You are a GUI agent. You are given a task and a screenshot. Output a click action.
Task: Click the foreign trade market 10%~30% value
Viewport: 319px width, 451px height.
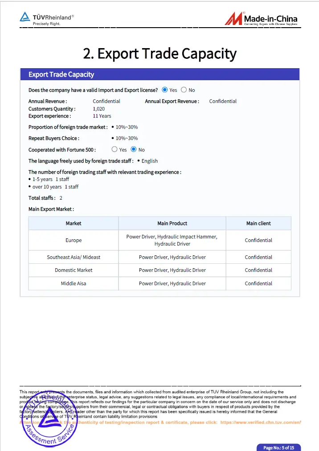(127, 127)
